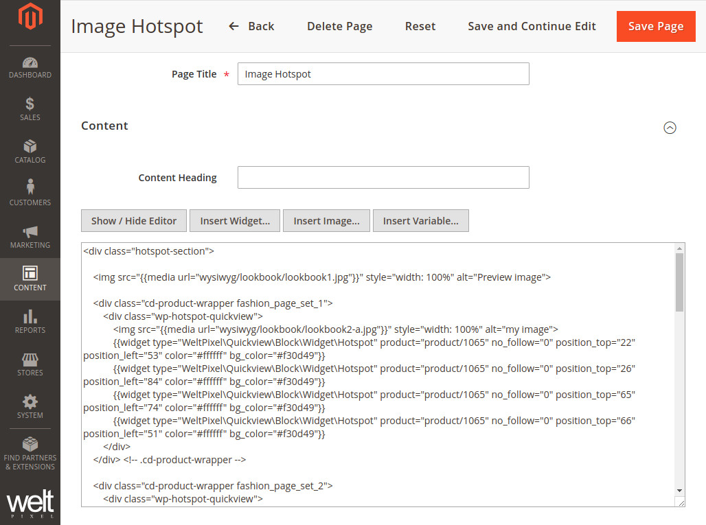Open Find Partners & Extensions
The image size is (706, 525).
click(30, 453)
